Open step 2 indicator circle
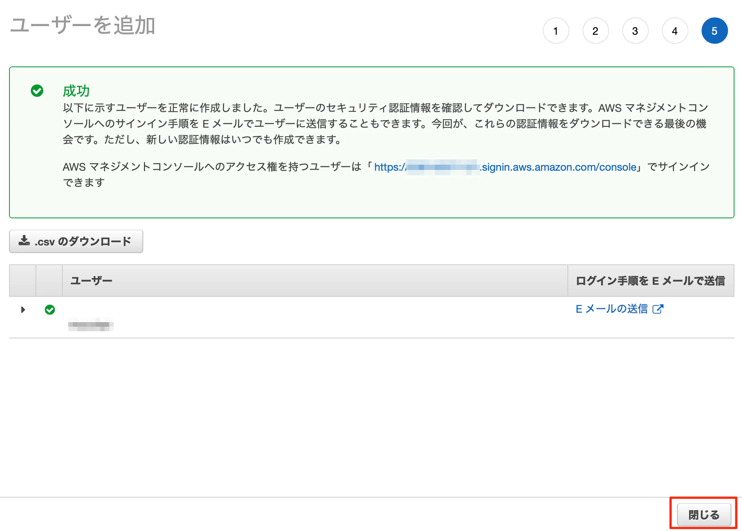 tap(595, 31)
